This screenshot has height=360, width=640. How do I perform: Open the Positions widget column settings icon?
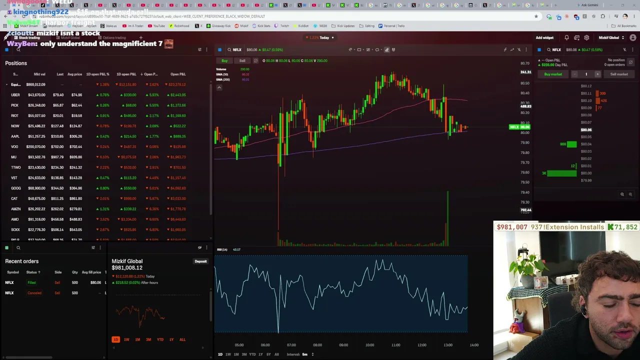point(199,49)
